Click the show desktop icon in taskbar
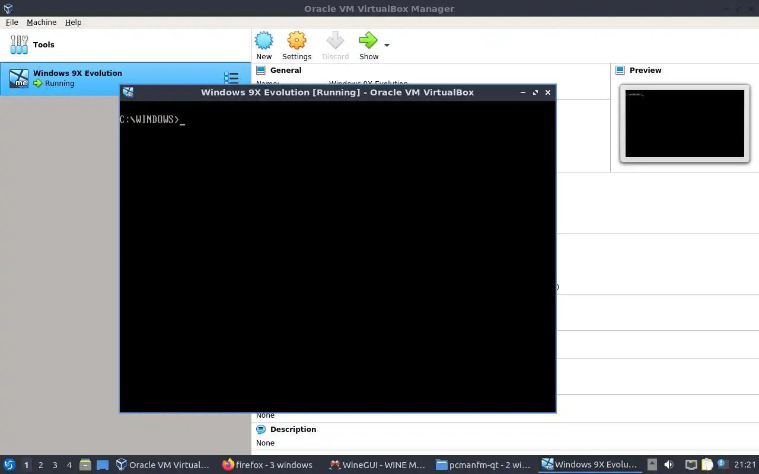The image size is (759, 474). (103, 465)
